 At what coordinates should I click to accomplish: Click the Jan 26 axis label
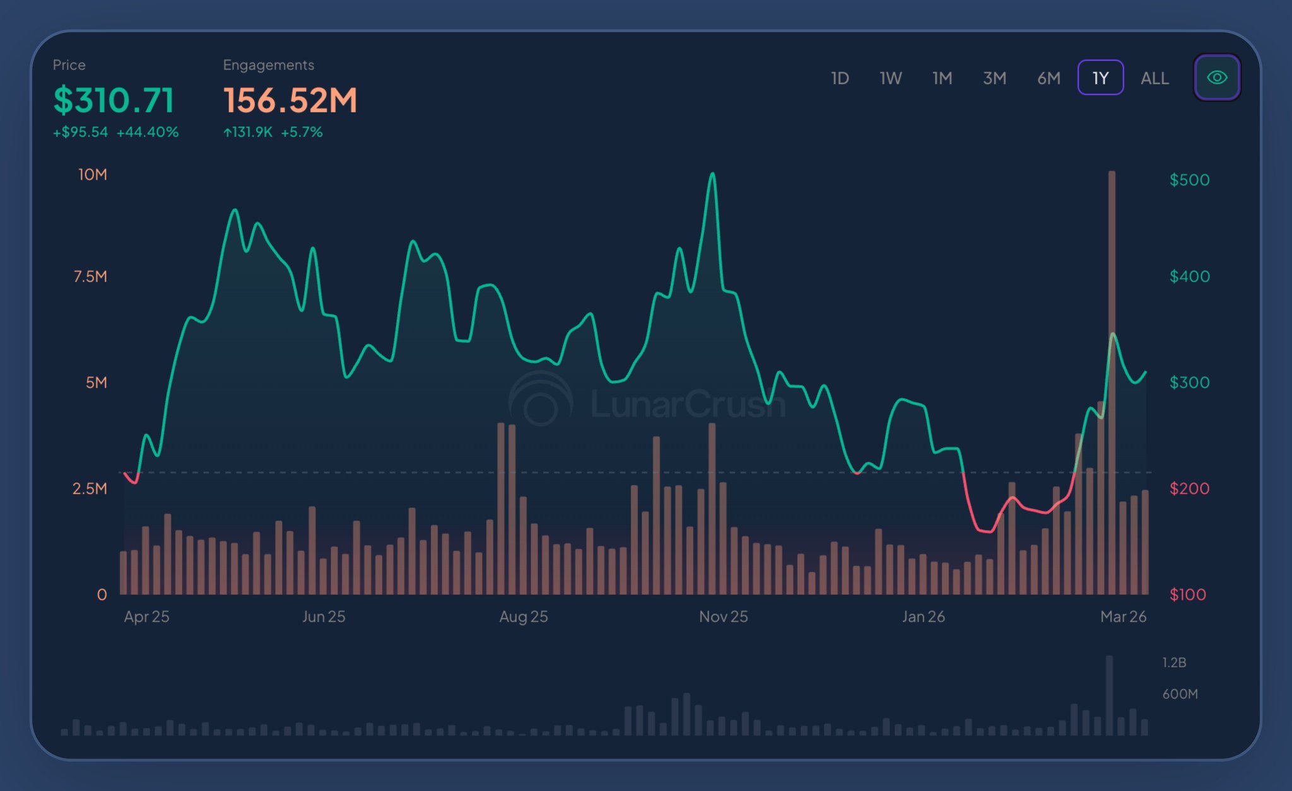point(923,616)
